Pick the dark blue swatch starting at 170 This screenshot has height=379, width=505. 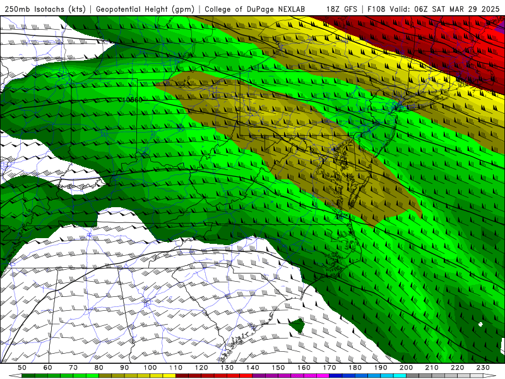pos(336,376)
